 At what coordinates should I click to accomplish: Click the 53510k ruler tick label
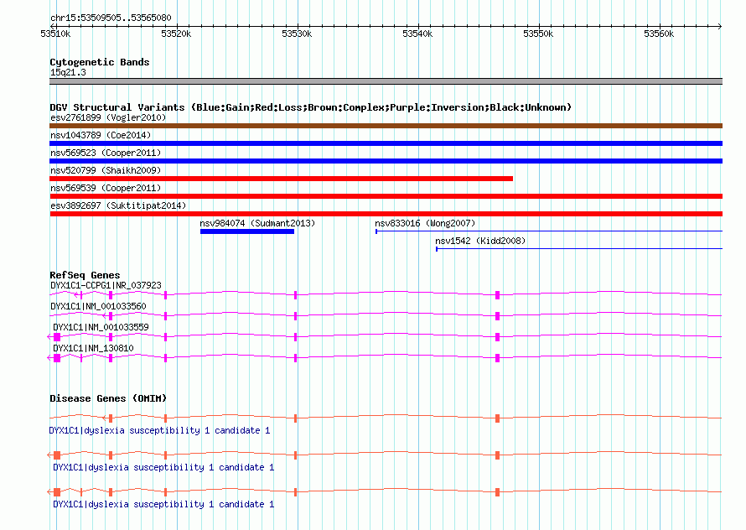coord(55,34)
